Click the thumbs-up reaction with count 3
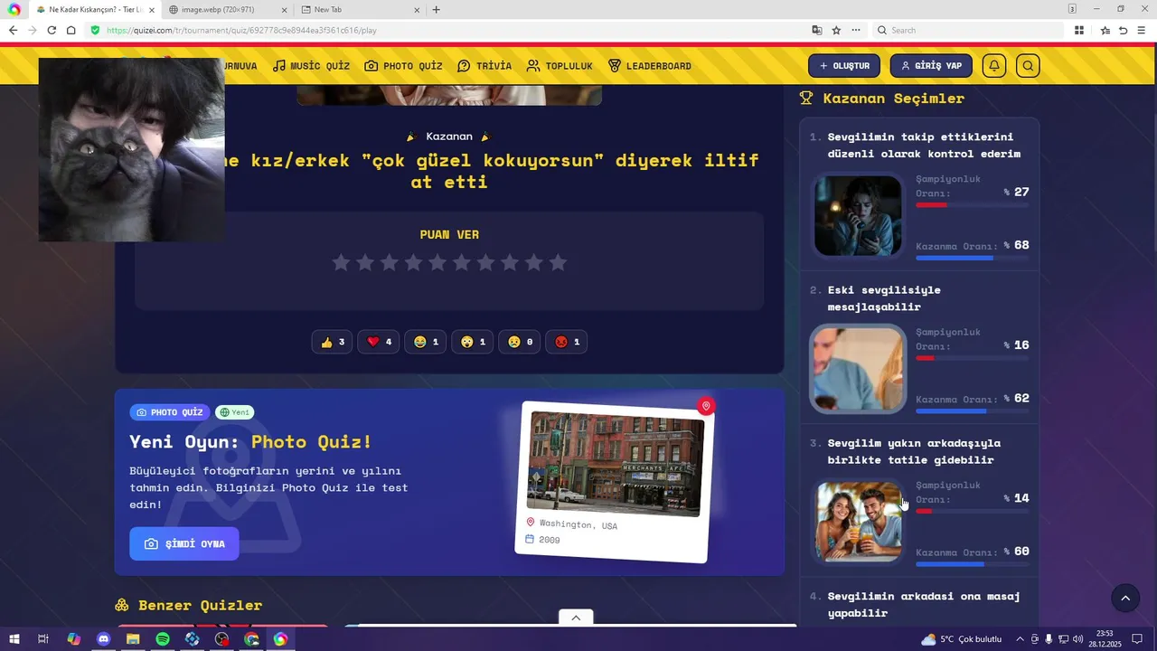 tap(332, 342)
